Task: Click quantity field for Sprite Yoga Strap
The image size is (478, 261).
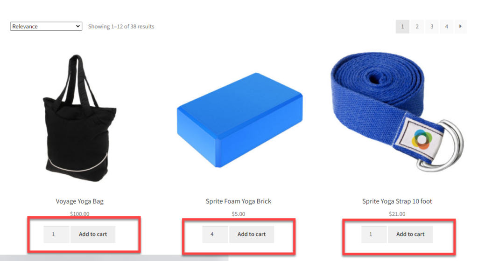Action: [x=374, y=234]
